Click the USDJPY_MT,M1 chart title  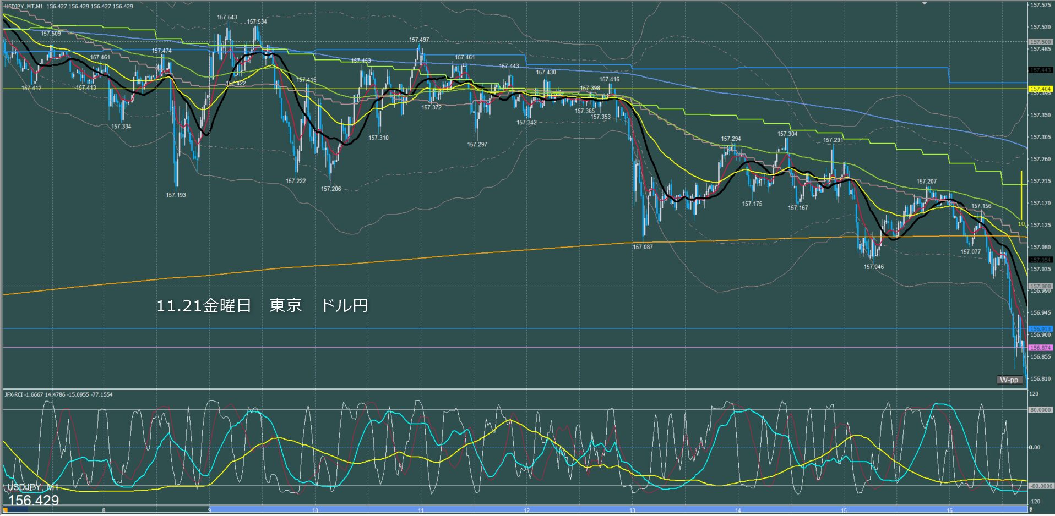pos(24,6)
